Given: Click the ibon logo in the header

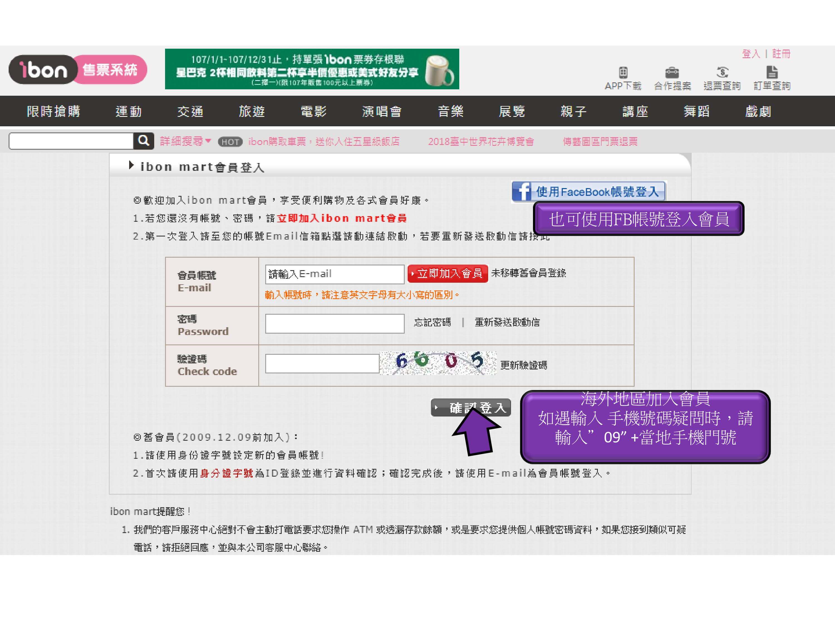Looking at the screenshot, I should pyautogui.click(x=43, y=70).
